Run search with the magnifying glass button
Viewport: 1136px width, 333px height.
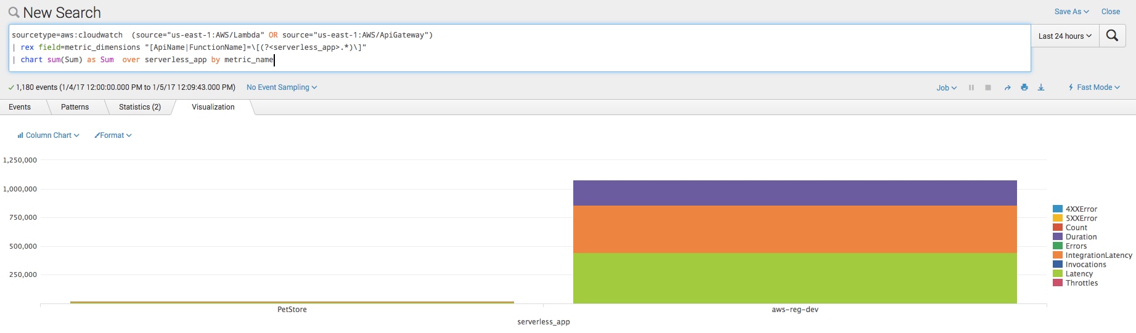pyautogui.click(x=1112, y=36)
